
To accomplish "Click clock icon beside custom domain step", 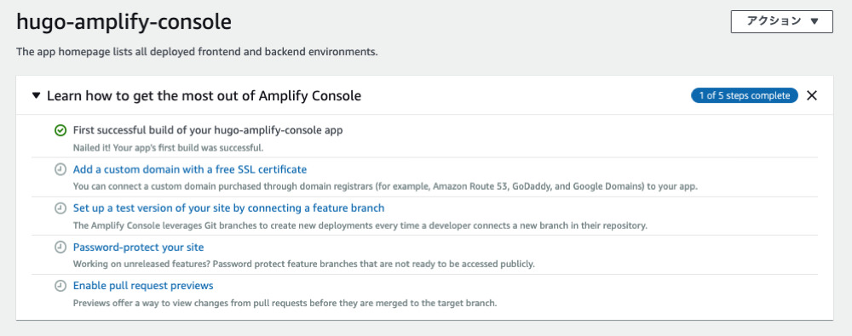I will (60, 169).
